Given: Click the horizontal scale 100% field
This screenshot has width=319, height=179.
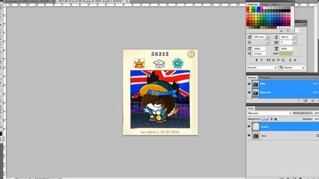Looking at the screenshot, I should pyautogui.click(x=286, y=49).
